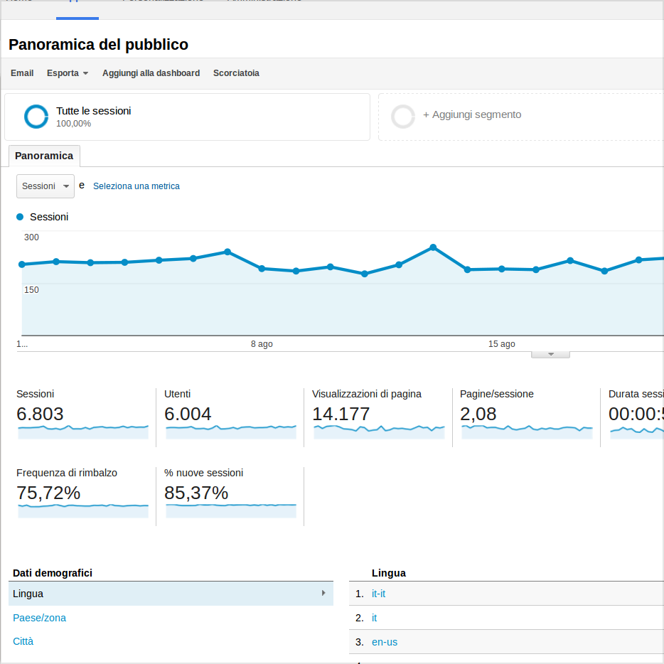Open the Città demographic link
The width and height of the screenshot is (664, 664).
point(23,641)
